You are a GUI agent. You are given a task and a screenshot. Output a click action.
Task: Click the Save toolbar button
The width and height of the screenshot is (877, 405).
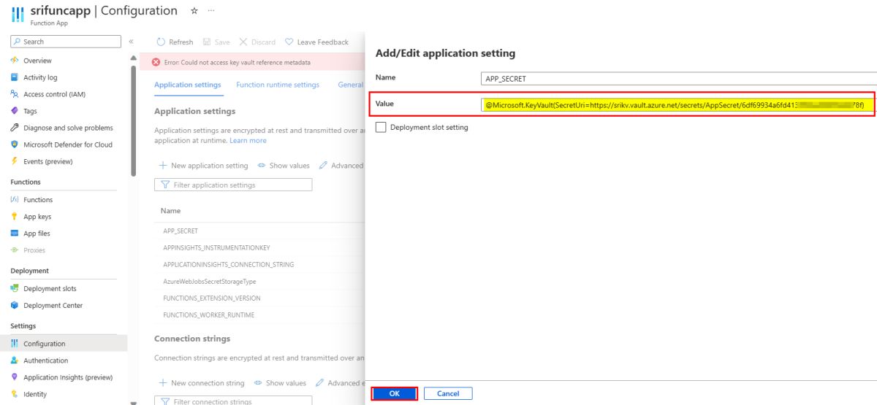point(217,42)
